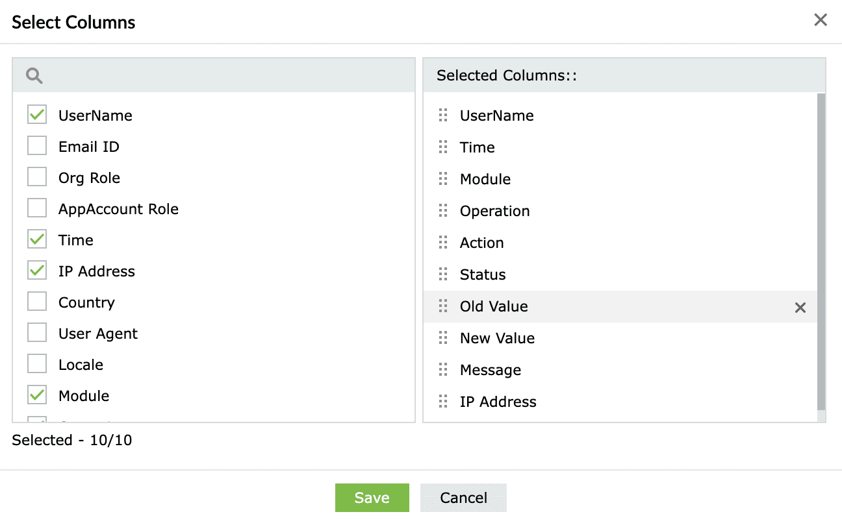Uncheck the UserName checkbox
This screenshot has width=842, height=525.
[x=37, y=116]
